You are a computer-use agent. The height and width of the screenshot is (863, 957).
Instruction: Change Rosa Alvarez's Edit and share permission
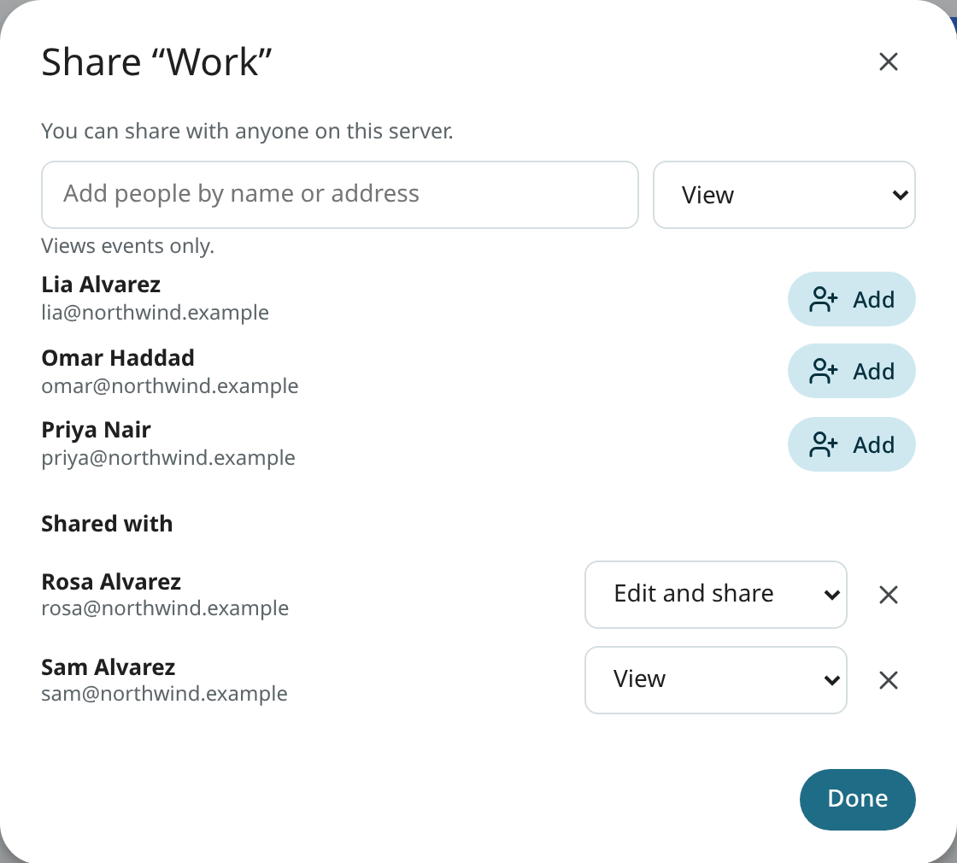715,595
